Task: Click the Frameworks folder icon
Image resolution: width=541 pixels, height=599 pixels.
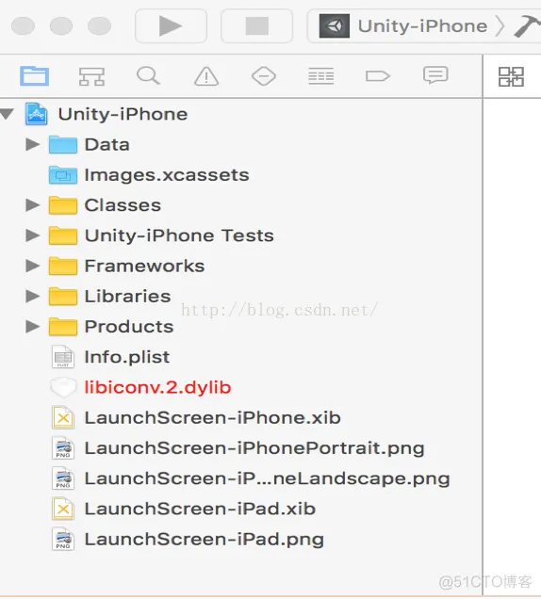Action: click(63, 266)
